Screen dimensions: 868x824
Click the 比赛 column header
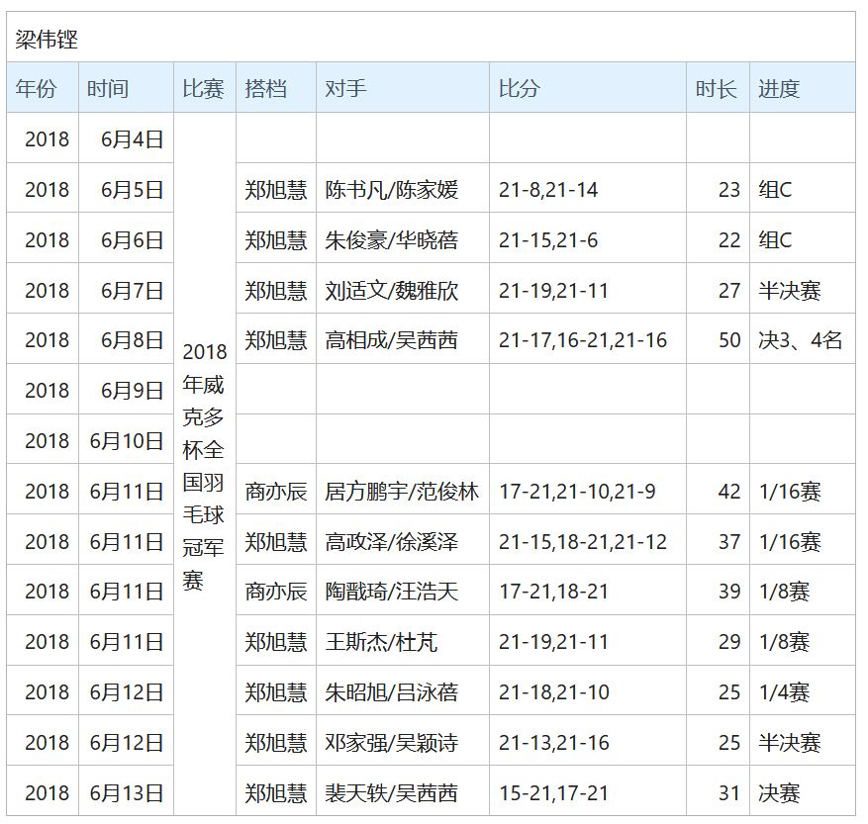(x=203, y=88)
